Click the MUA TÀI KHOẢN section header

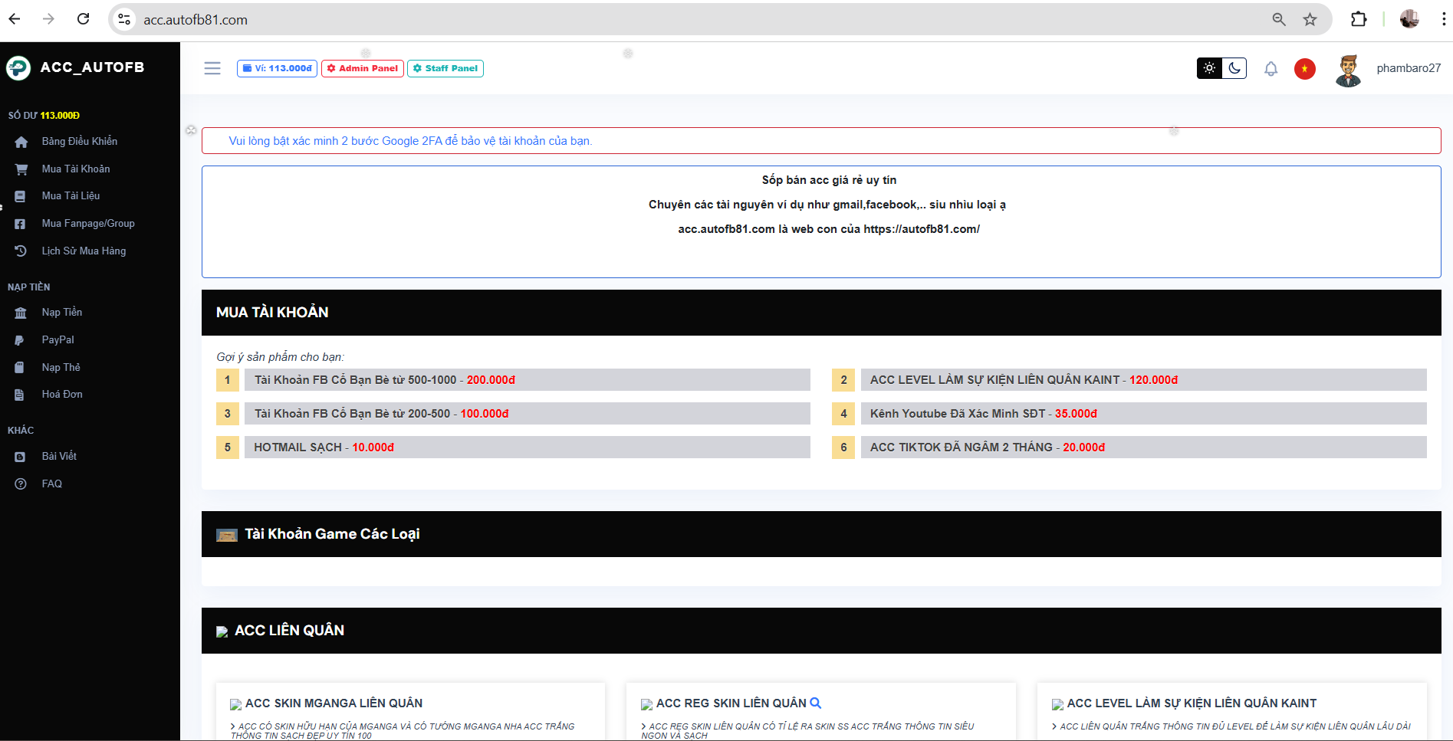[x=272, y=313]
